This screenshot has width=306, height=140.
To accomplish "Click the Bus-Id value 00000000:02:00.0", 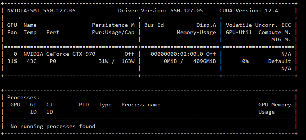I will click(x=177, y=54).
